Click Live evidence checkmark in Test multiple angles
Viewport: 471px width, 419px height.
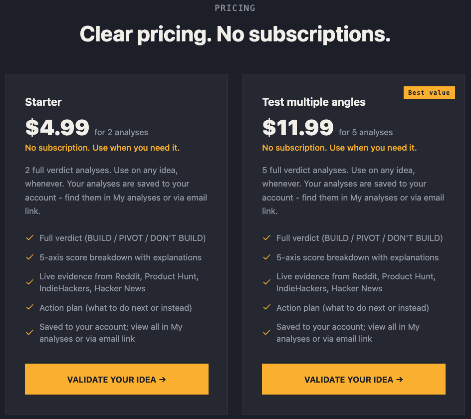click(x=267, y=282)
